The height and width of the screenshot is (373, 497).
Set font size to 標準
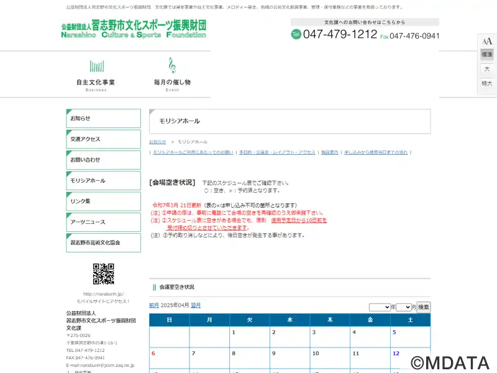point(487,55)
